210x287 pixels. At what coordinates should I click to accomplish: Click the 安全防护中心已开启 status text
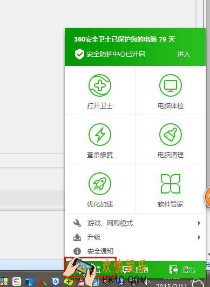[x=116, y=54]
